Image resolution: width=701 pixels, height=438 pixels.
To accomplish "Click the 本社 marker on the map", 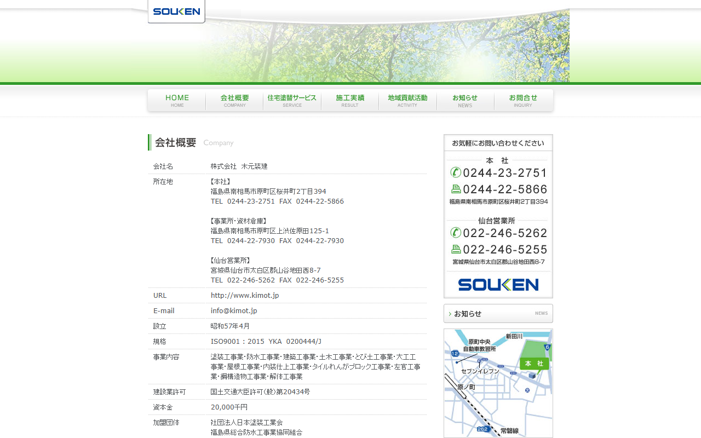I will pyautogui.click(x=534, y=364).
